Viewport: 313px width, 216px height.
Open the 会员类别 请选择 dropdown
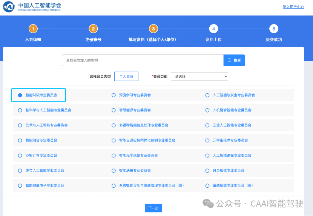[199, 76]
